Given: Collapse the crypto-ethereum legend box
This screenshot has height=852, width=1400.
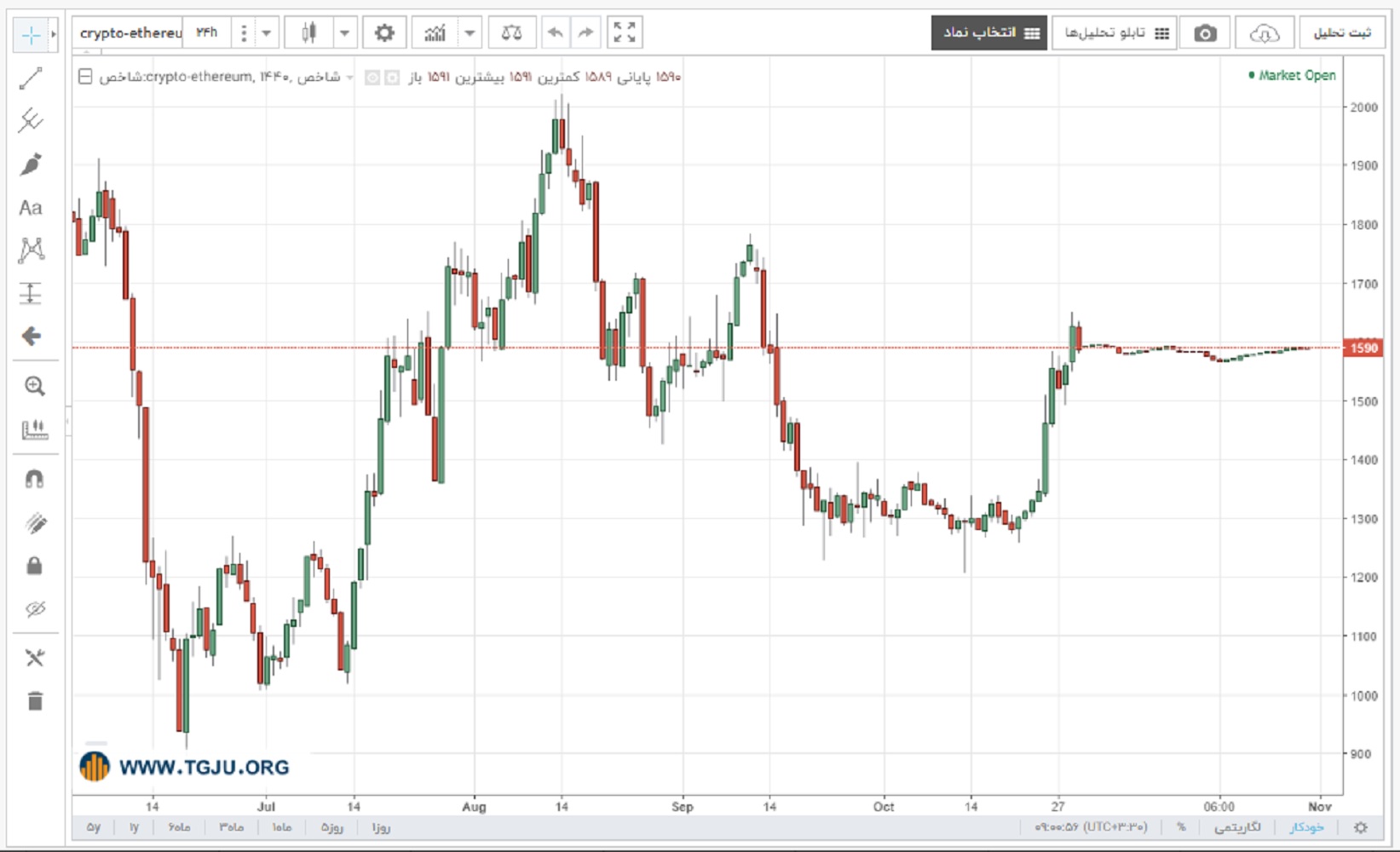Looking at the screenshot, I should tap(85, 77).
